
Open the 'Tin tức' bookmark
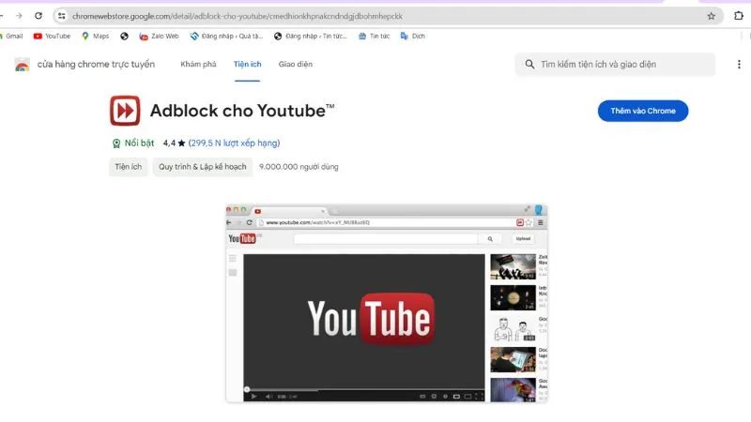(374, 36)
